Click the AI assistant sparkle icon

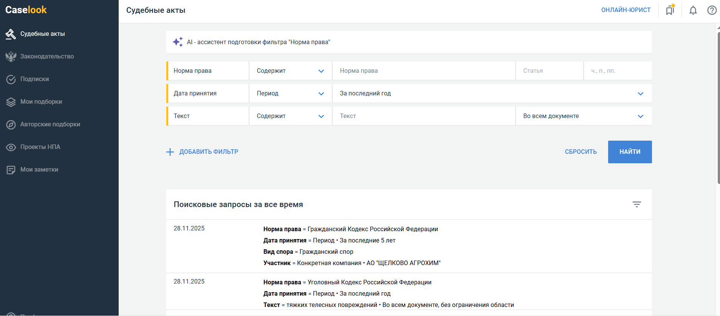(x=178, y=42)
